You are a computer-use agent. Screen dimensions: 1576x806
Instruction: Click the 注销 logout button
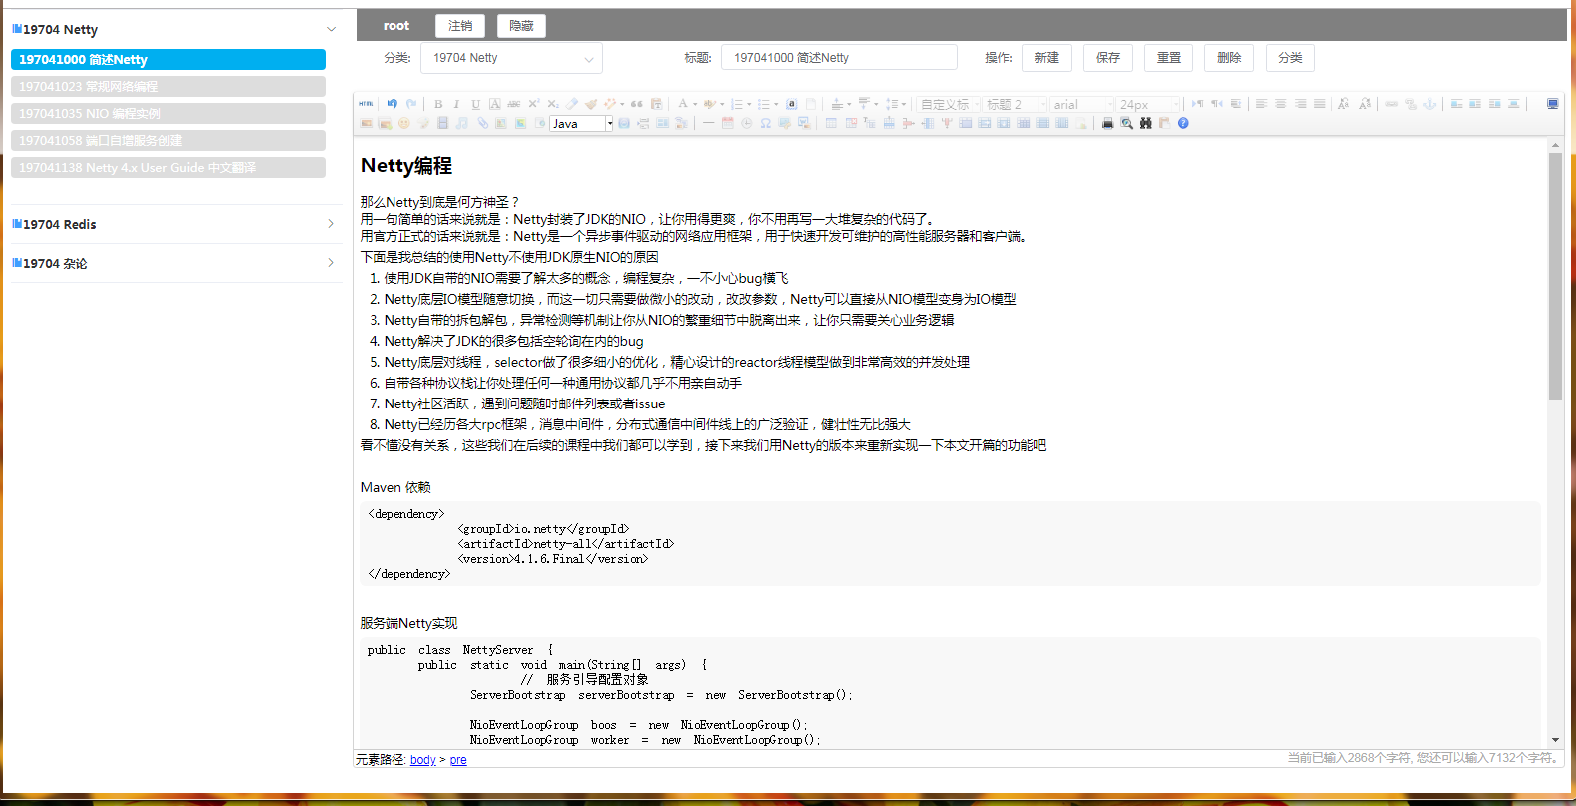pyautogui.click(x=460, y=26)
